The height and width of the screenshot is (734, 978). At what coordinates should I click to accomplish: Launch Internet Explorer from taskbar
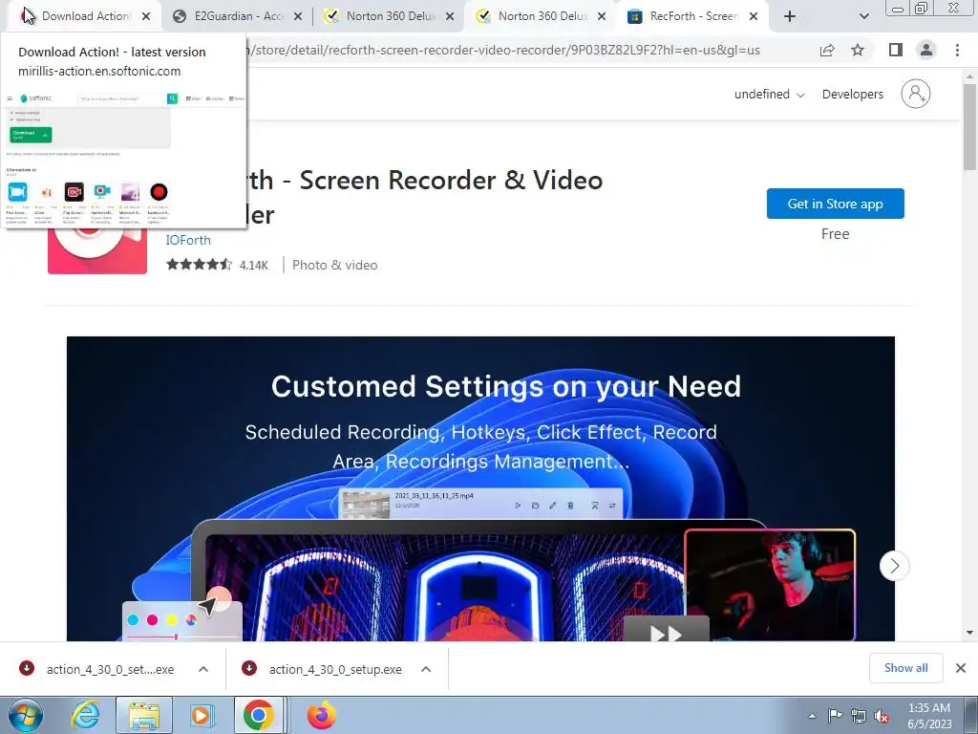click(x=85, y=716)
